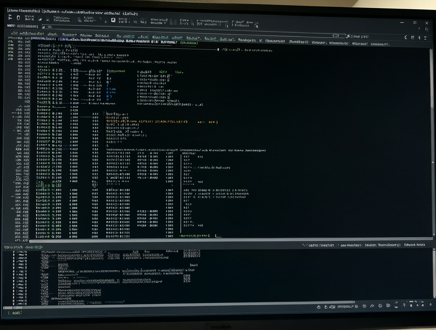Image resolution: width=436 pixels, height=330 pixels.
Task: Open the three-line menu icon at far right
Action: pos(425,38)
